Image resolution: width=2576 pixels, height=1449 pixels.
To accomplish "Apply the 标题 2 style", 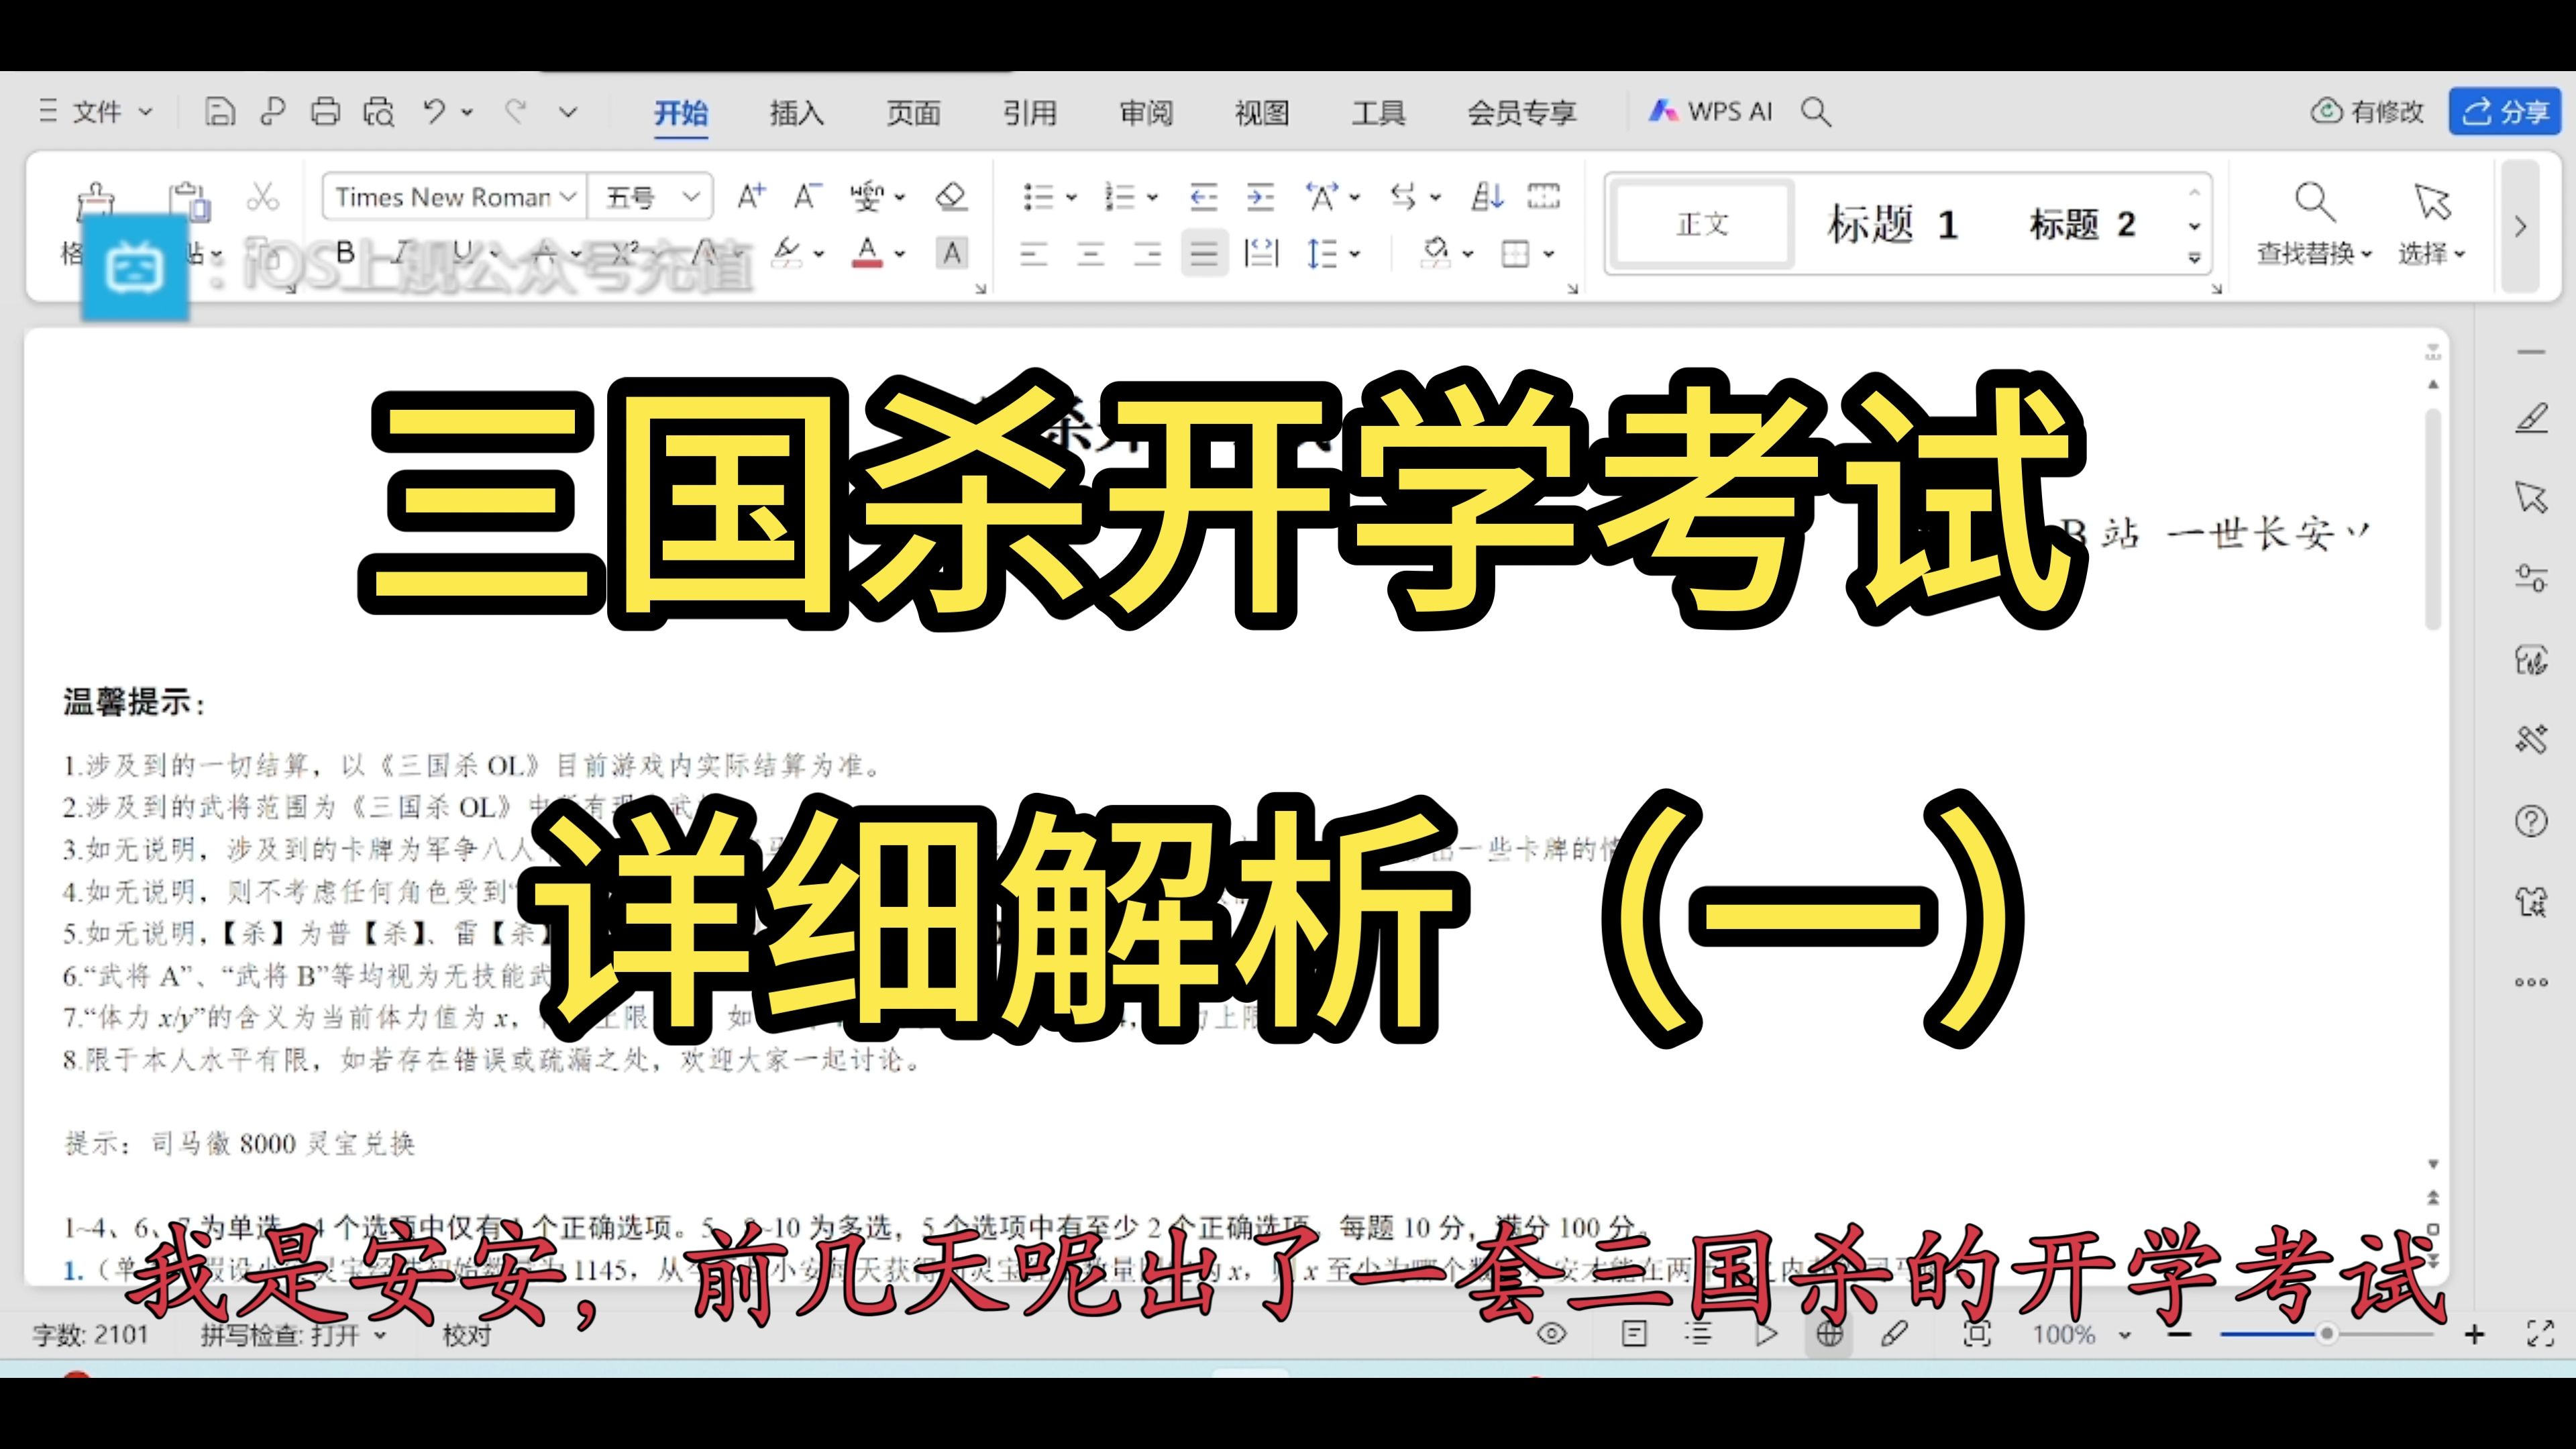I will (x=2082, y=224).
